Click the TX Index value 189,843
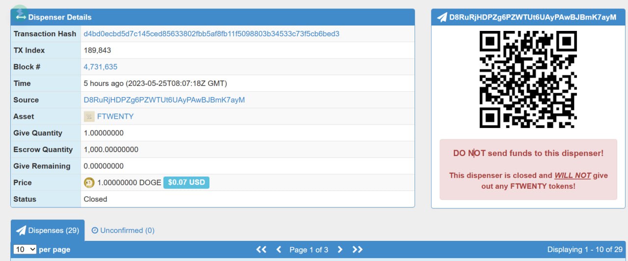The width and height of the screenshot is (628, 261). point(98,50)
